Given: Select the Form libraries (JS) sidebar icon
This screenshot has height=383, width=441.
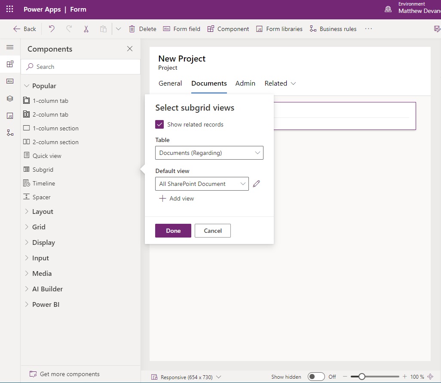Looking at the screenshot, I should pyautogui.click(x=10, y=115).
